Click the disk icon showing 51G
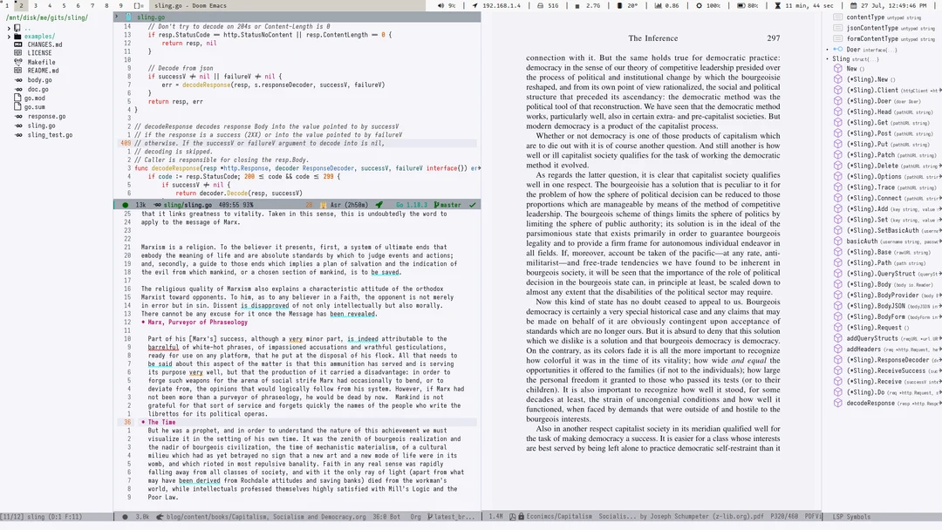Image resolution: width=942 pixels, height=530 pixels. point(540,5)
